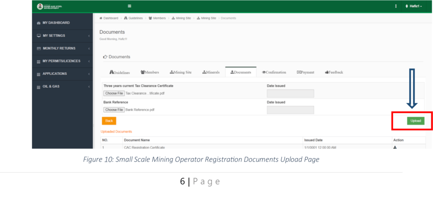Open the Minerals tab
The width and height of the screenshot is (433, 197).
211,73
